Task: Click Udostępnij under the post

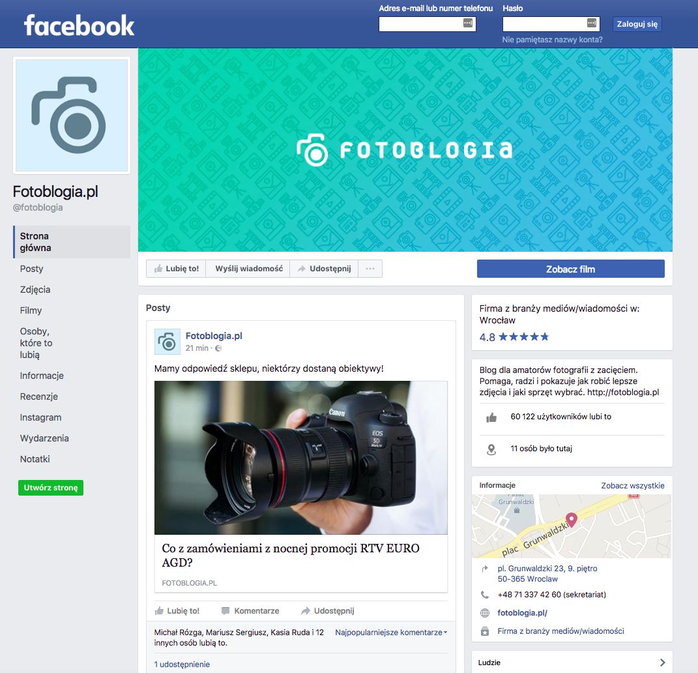Action: (x=328, y=611)
